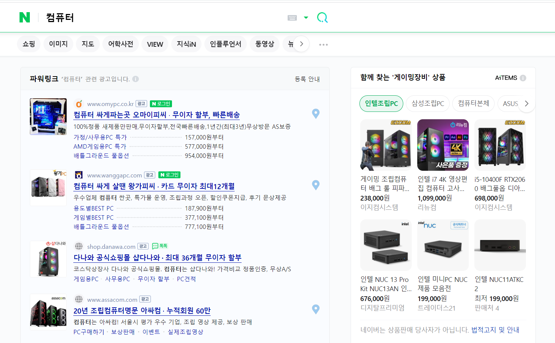The image size is (555, 343).
Task: Open the 등록 안내 link
Action: [307, 79]
